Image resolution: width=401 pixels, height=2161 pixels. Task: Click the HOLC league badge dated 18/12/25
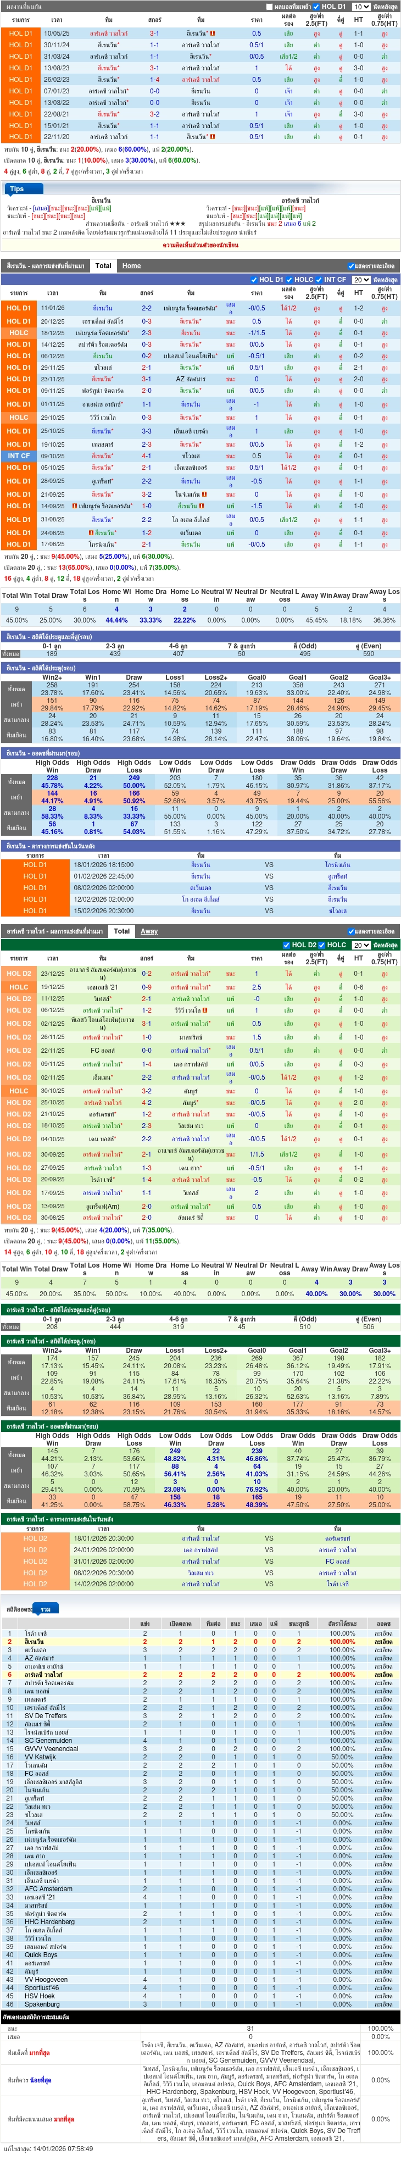click(x=19, y=333)
